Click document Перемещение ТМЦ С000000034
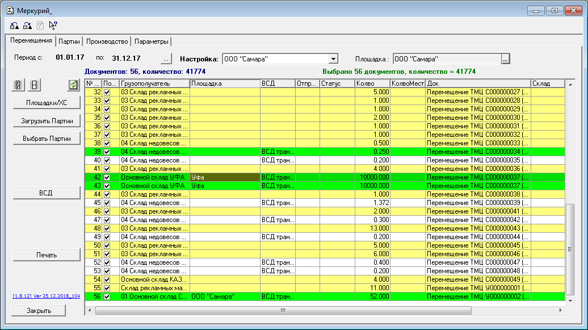Viewport: 588px width, 330px height. pos(478,152)
